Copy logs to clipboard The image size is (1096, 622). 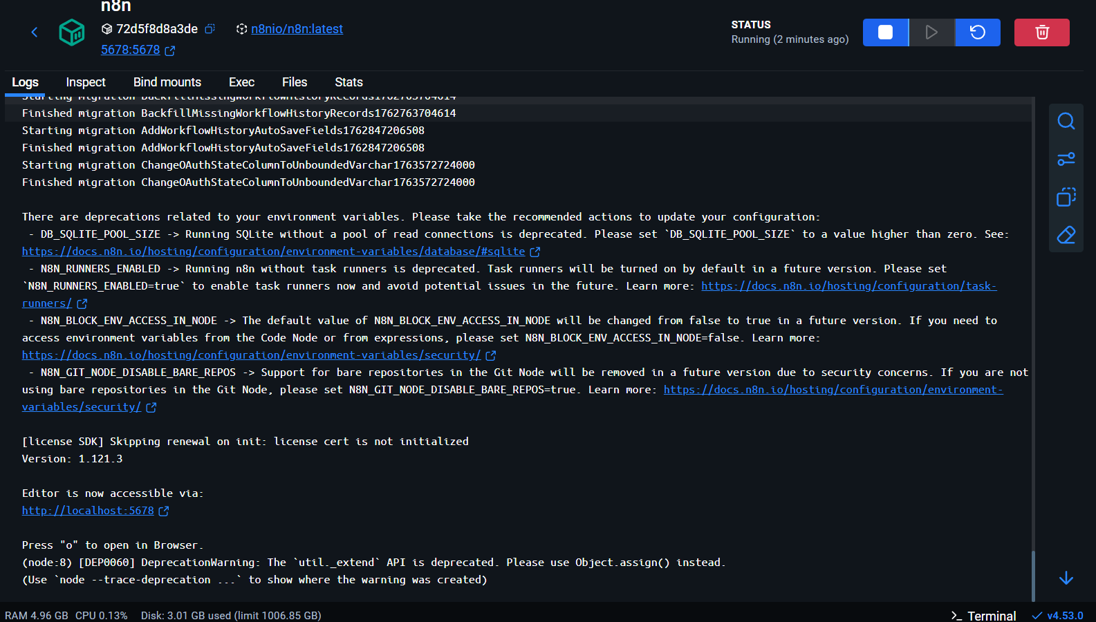[1066, 197]
